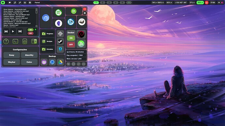Open the panel settings gear icon

[85, 13]
